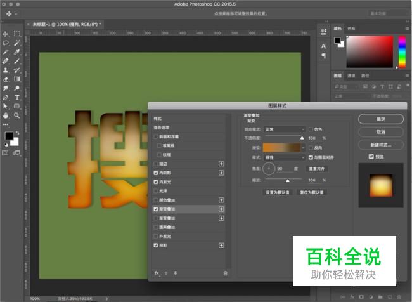Add another 颜色叠加 effect with plus
The height and width of the screenshot is (302, 412).
(221, 200)
